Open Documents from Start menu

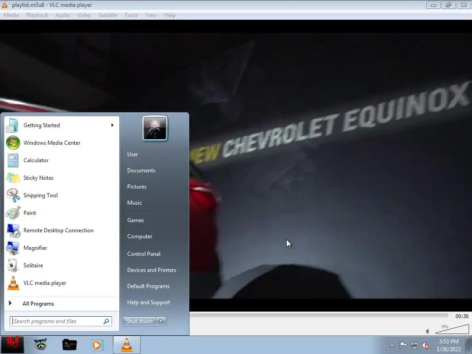[x=141, y=171]
